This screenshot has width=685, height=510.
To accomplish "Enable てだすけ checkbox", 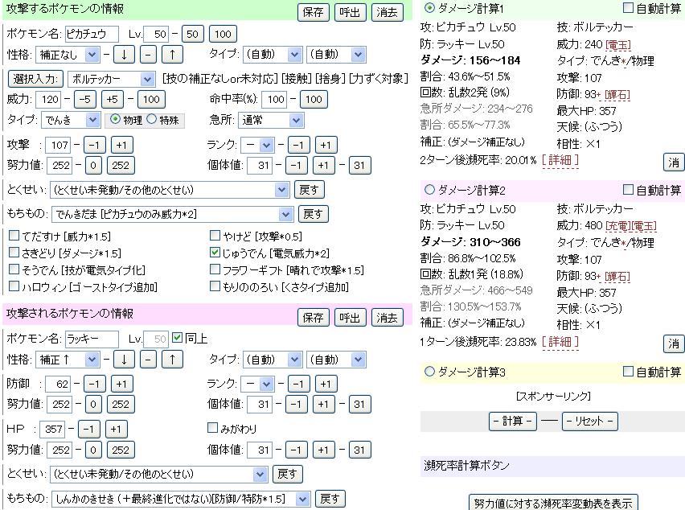I will (x=14, y=236).
